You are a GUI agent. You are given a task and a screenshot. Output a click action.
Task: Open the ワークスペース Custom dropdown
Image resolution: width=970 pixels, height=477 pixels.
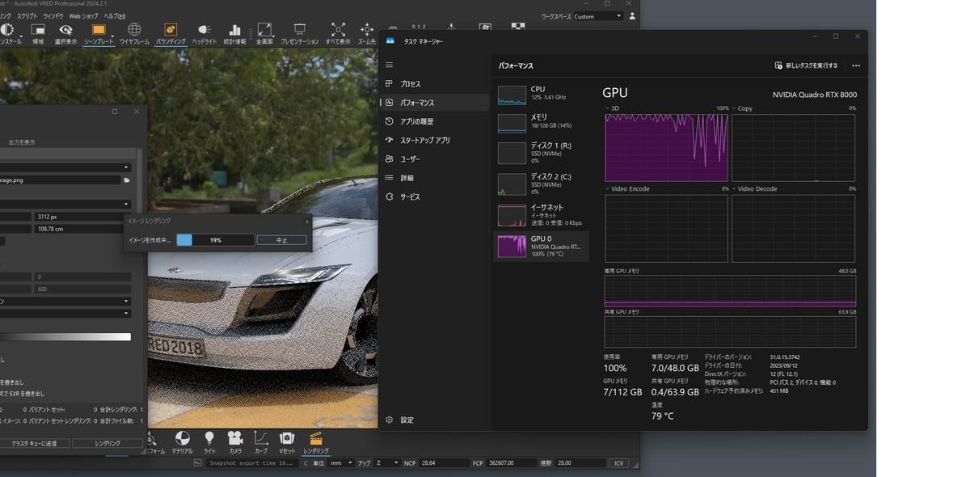[598, 16]
